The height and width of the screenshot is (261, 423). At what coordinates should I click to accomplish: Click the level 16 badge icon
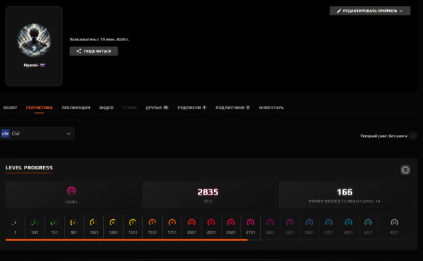(x=309, y=222)
